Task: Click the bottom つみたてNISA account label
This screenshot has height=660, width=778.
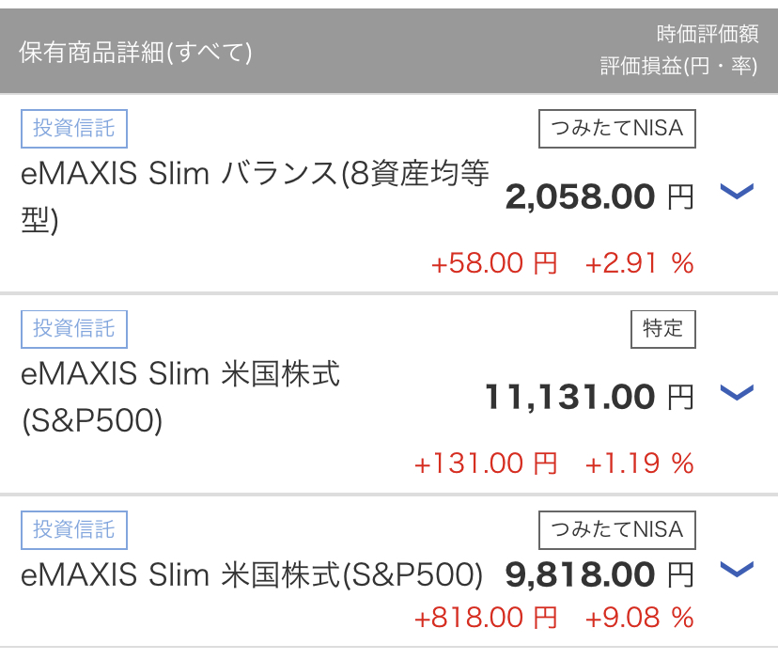Action: (616, 530)
